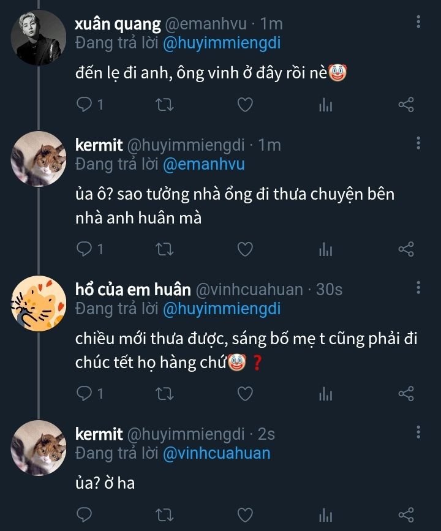Screen dimensions: 441x531
Task: Reply to xuân quang's tweet
Action: 84,105
